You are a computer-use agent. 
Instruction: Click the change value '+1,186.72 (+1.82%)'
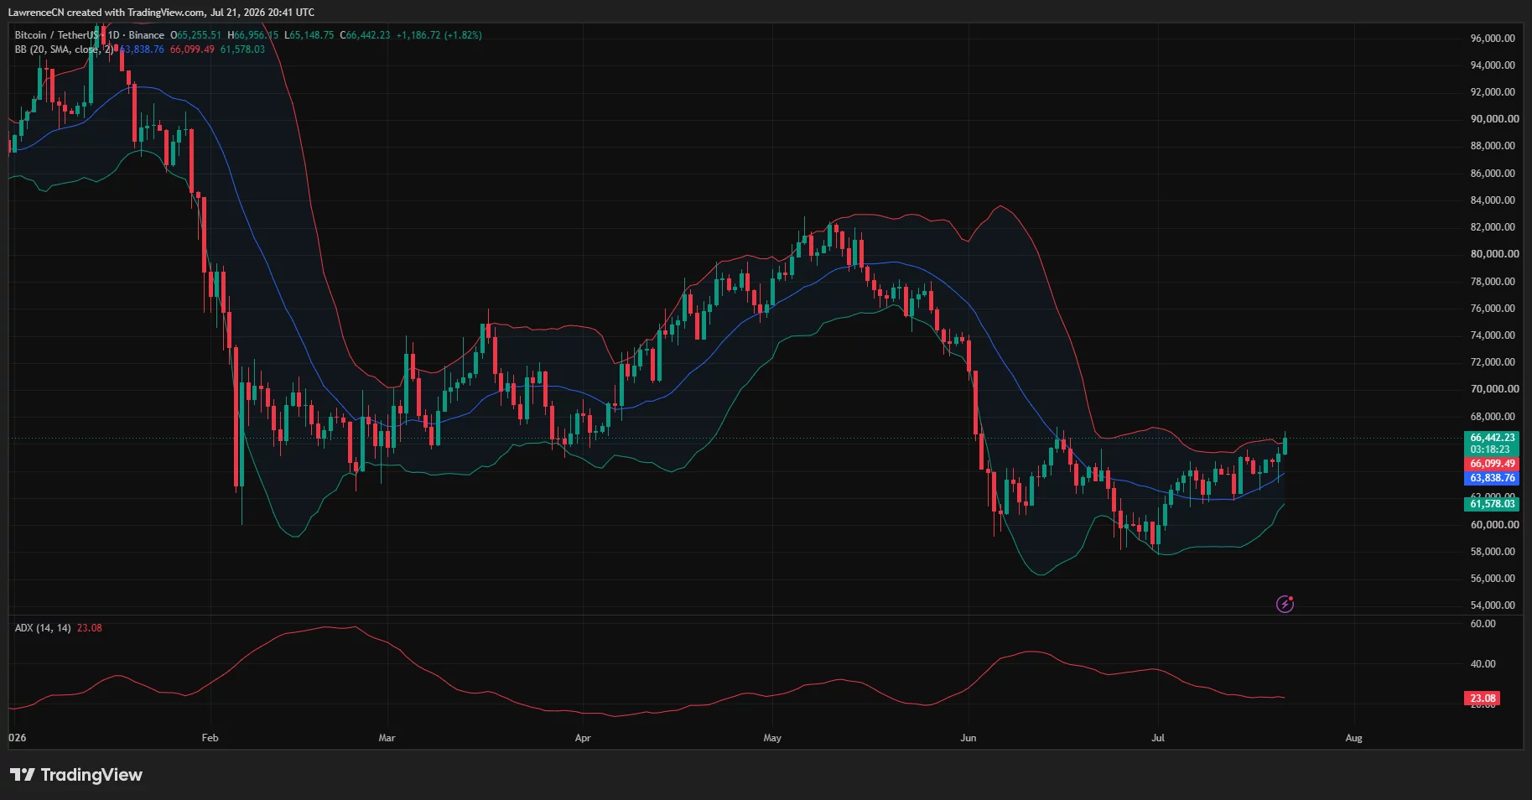tap(439, 35)
